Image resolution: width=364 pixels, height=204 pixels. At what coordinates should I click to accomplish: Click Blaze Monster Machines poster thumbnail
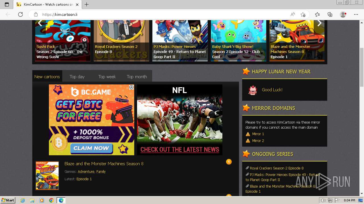pyautogui.click(x=47, y=176)
